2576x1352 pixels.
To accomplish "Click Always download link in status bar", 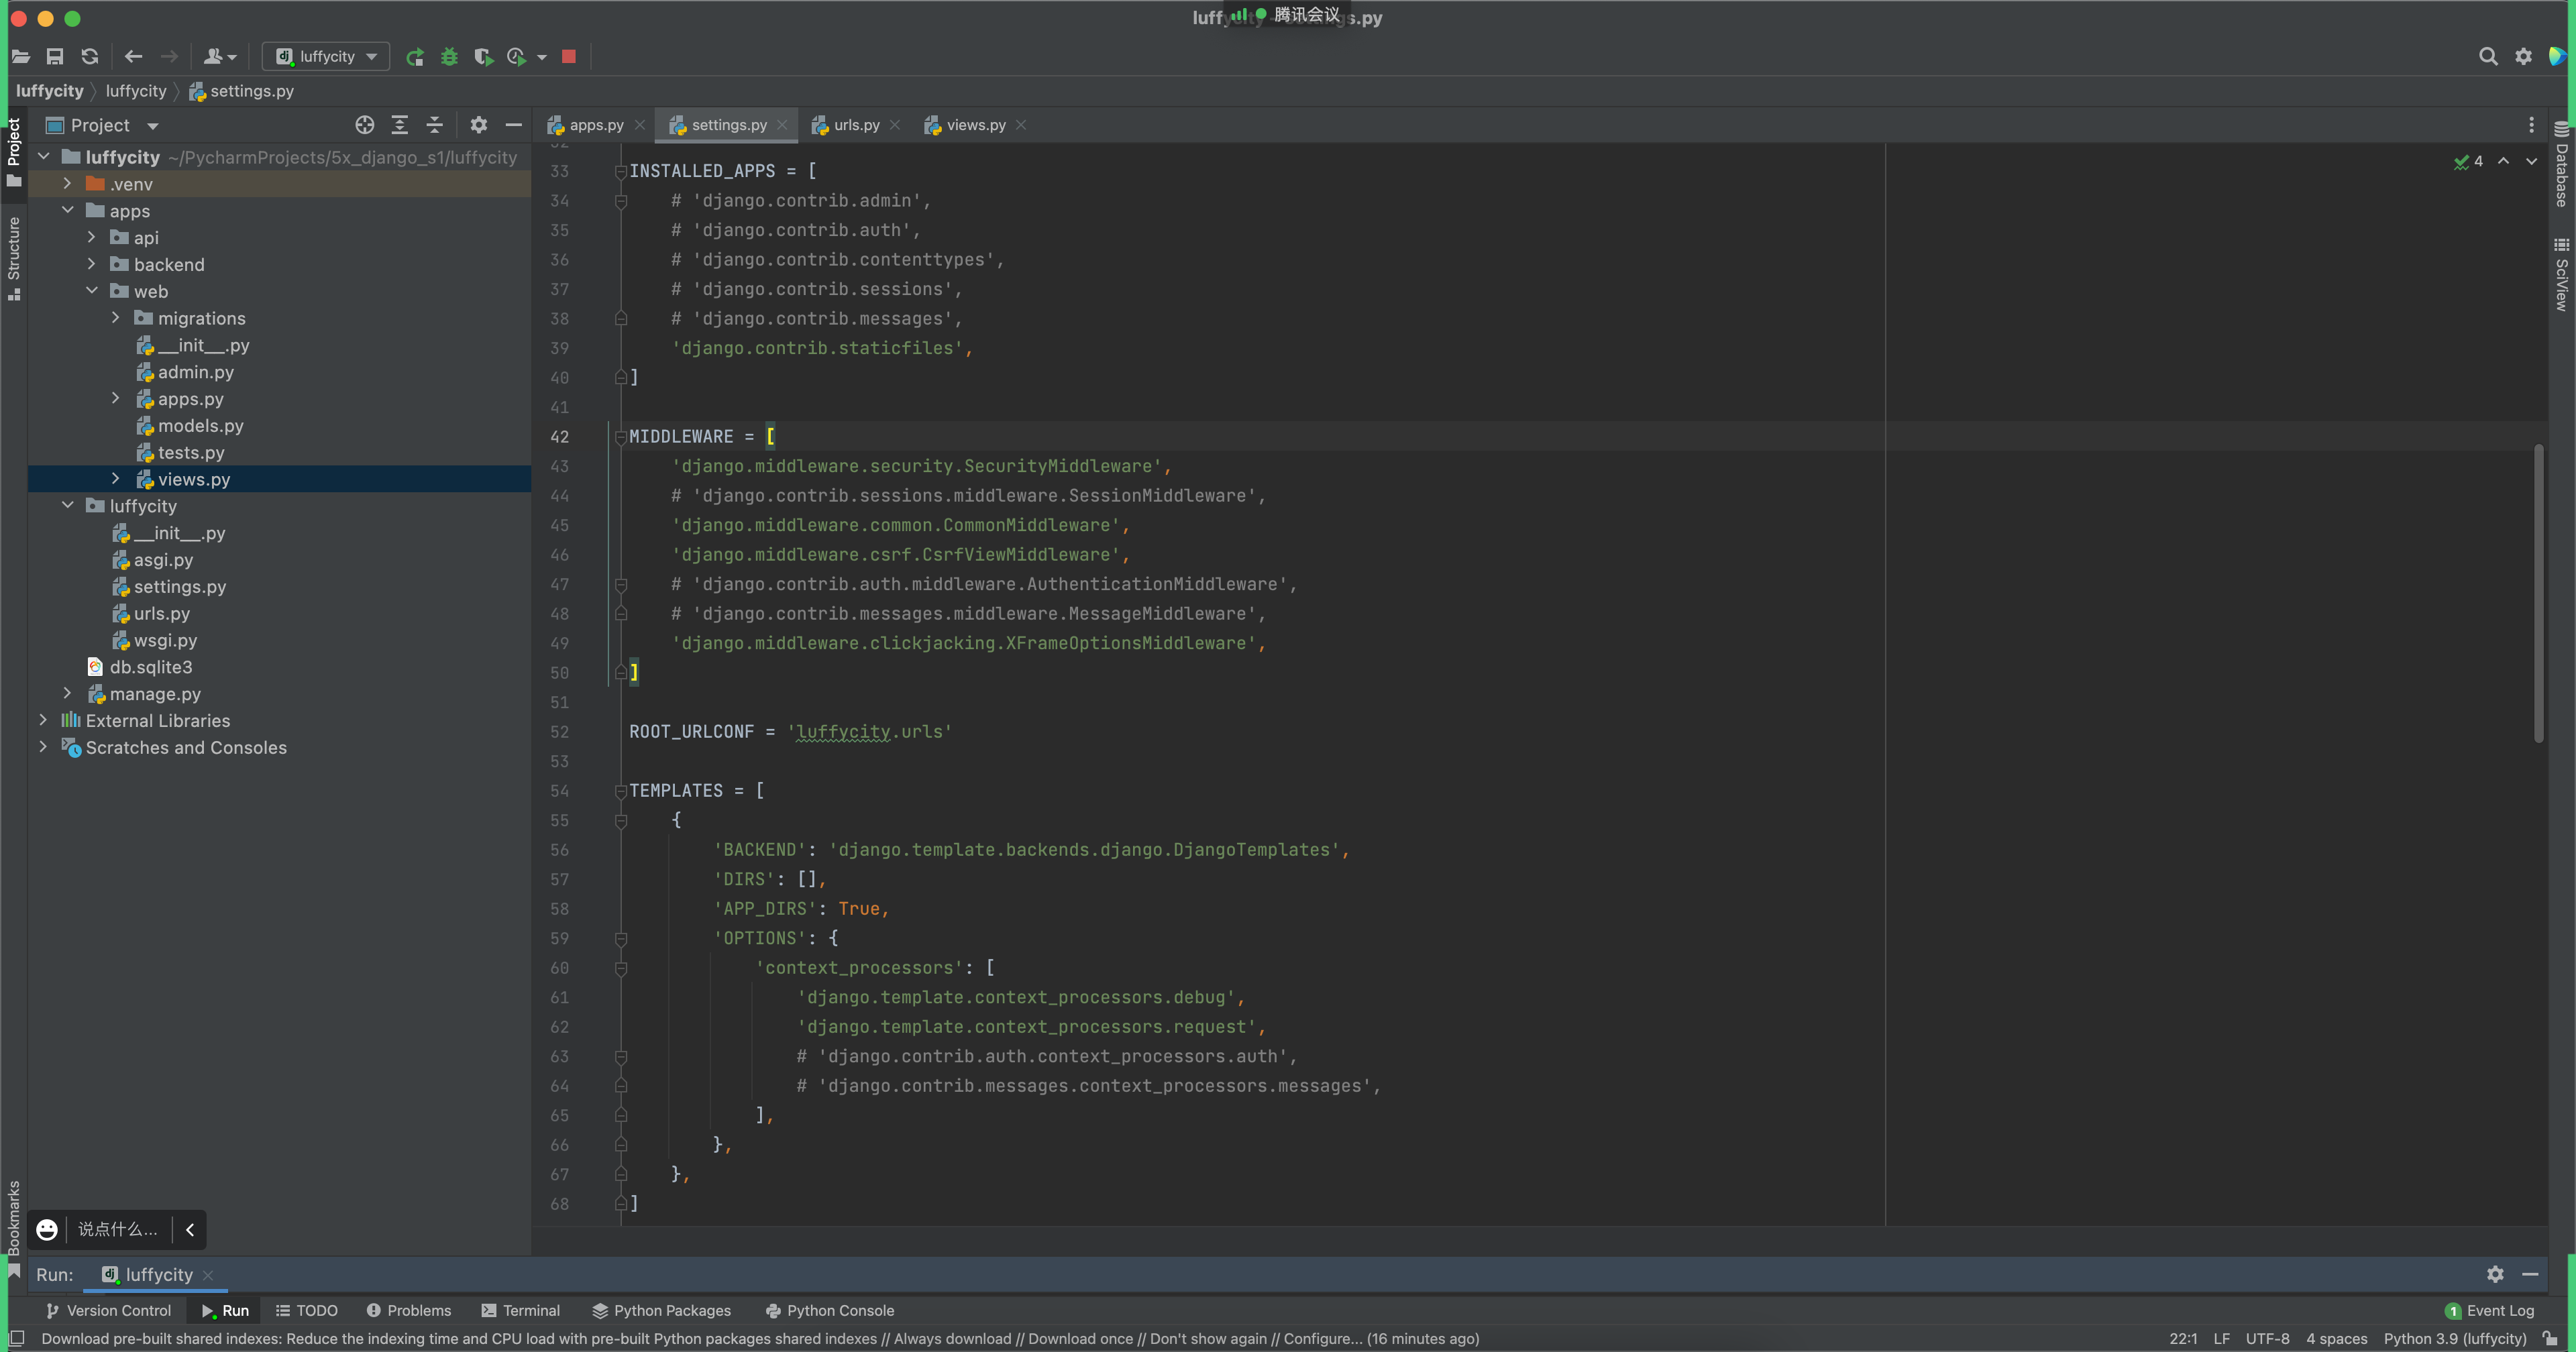I will (x=952, y=1338).
